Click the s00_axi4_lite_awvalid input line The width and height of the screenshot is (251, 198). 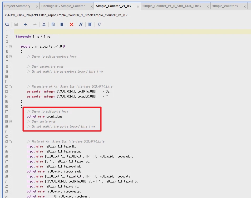54,166
